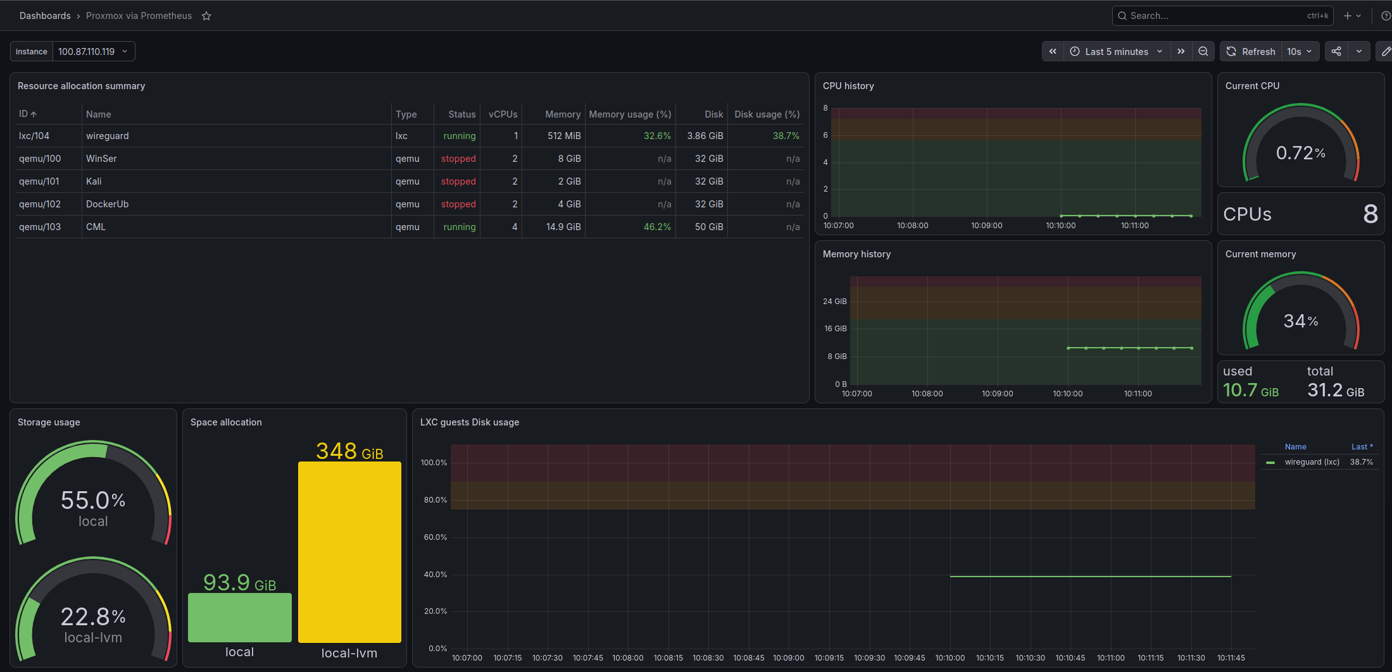Viewport: 1392px width, 672px height.
Task: Open the 10s refresh interval dropdown
Action: click(x=1300, y=52)
